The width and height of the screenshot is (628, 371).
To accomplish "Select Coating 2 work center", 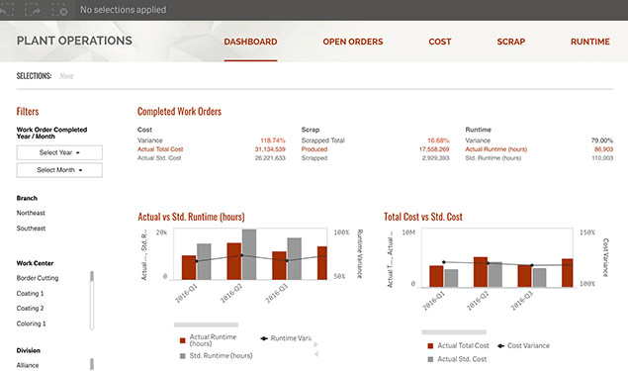I will [x=31, y=309].
